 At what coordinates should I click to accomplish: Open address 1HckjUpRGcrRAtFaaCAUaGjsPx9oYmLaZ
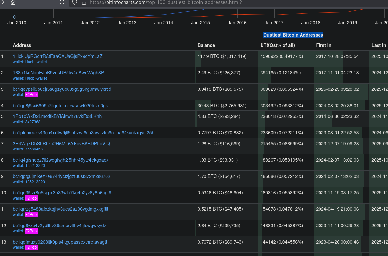tap(58, 56)
